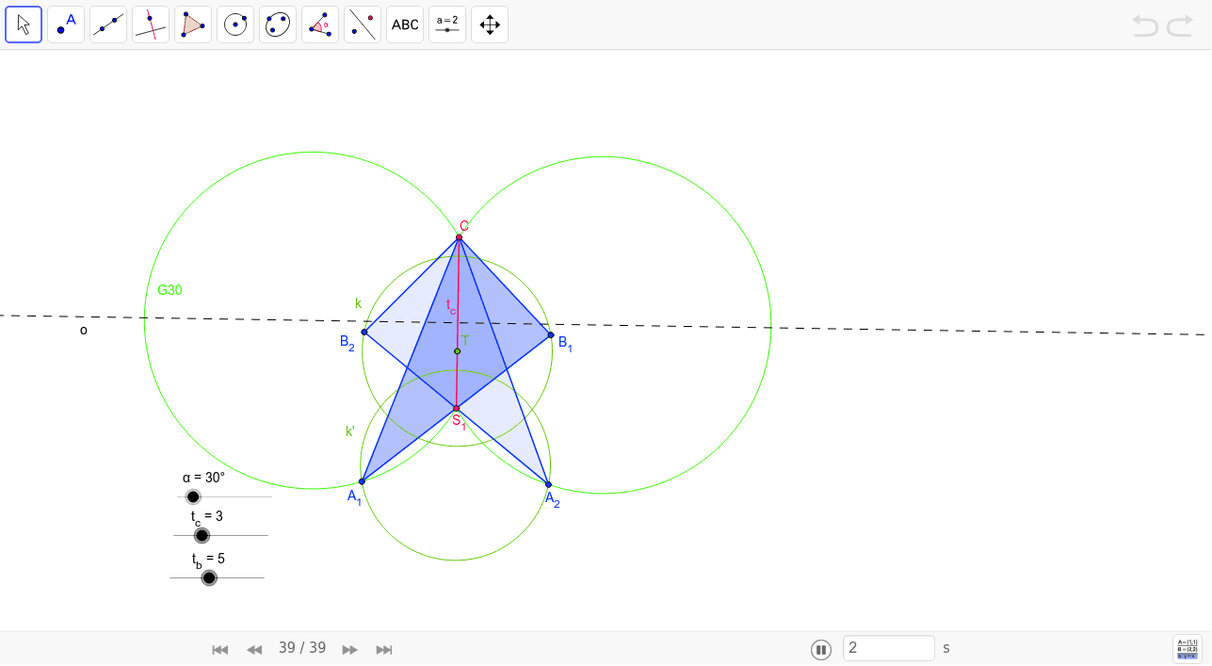1212x666 pixels.
Task: Jump to last construction step
Action: 384,649
